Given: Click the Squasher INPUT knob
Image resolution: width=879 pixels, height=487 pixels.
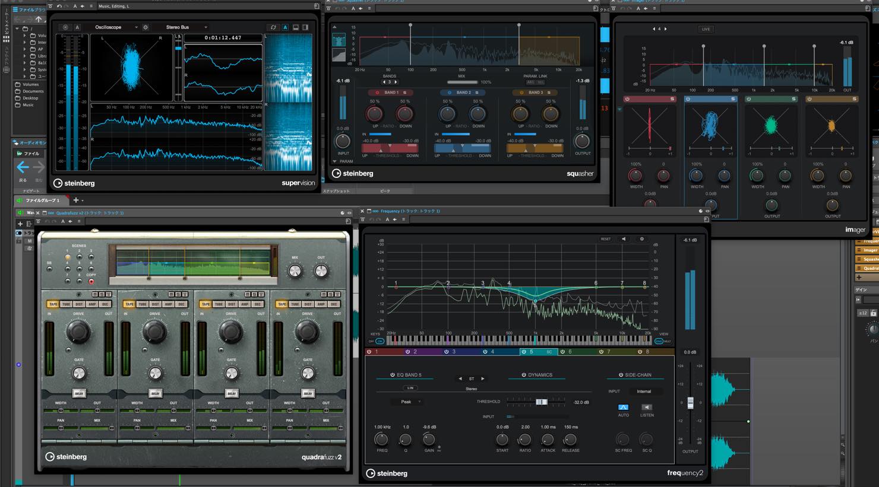Looking at the screenshot, I should click(x=343, y=141).
